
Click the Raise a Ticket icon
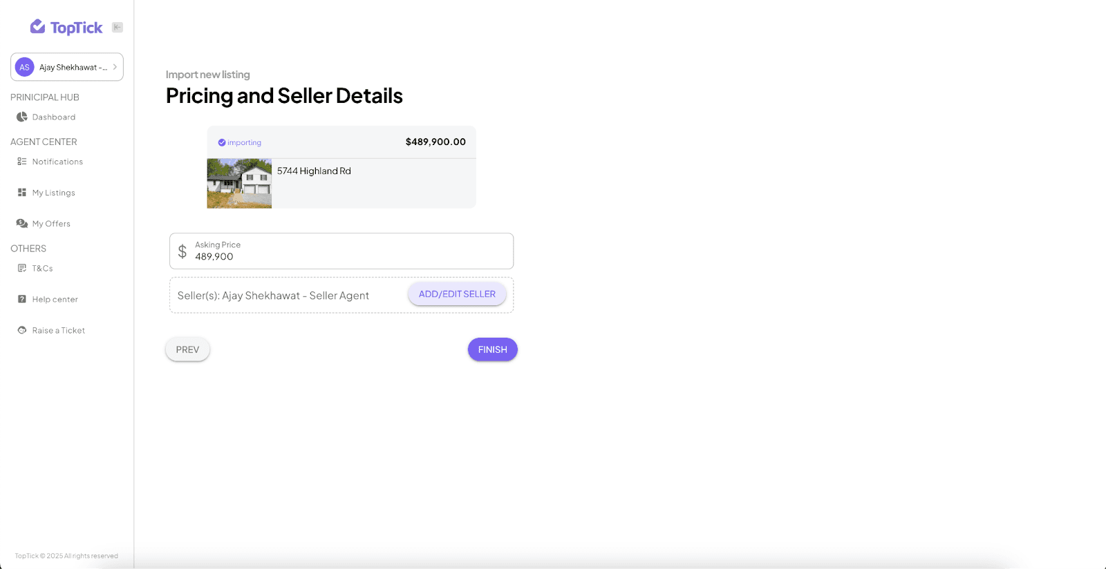pos(22,330)
